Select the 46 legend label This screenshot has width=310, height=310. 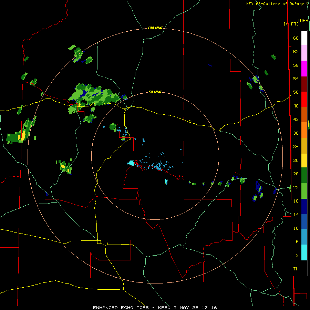pyautogui.click(x=296, y=106)
